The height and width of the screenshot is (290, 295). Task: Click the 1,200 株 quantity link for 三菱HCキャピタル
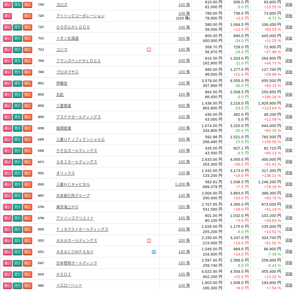(x=183, y=184)
